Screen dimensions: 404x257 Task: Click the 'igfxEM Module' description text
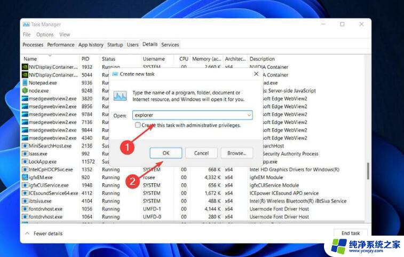point(266,177)
